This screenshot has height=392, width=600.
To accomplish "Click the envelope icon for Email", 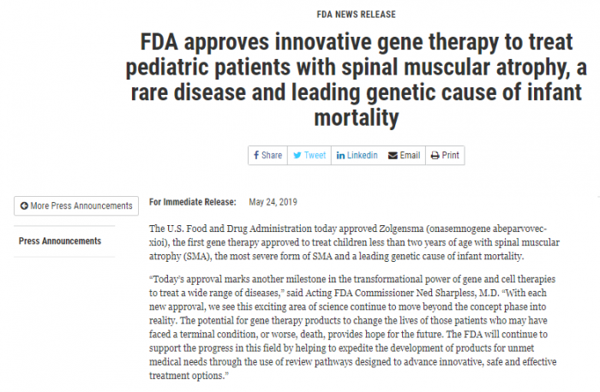I will (393, 156).
